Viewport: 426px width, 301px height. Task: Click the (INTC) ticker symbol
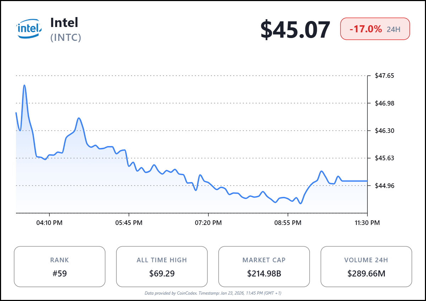coord(66,37)
